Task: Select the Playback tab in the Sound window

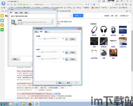Action: click(11, 13)
